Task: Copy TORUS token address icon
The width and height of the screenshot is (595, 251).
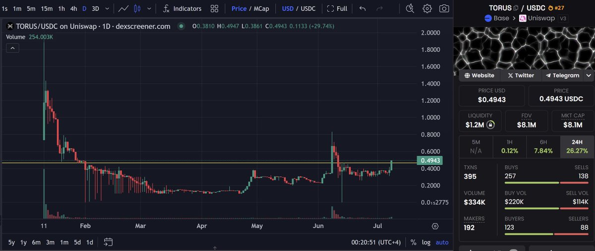Action: click(516, 8)
